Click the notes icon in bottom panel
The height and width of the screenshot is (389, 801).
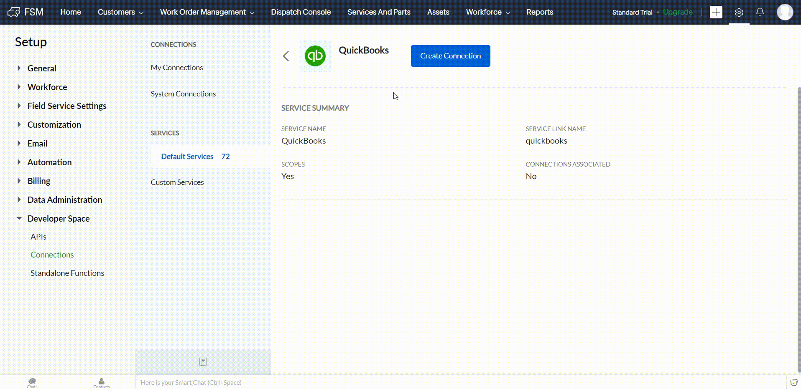point(203,361)
